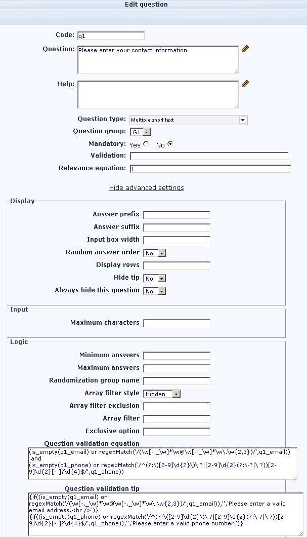
Task: Click the Hide advanced settings link
Action: (x=147, y=188)
